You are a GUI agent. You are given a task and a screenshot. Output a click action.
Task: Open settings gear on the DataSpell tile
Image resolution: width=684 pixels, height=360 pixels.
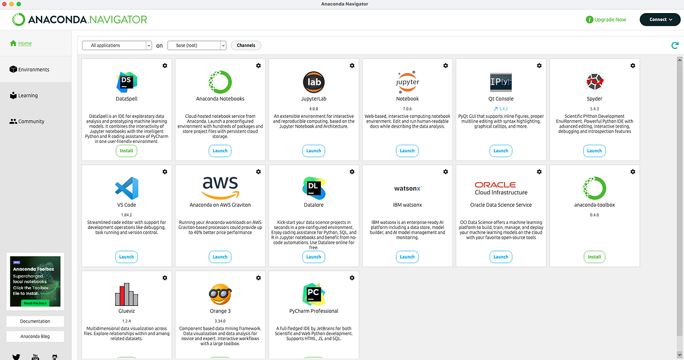[165, 66]
